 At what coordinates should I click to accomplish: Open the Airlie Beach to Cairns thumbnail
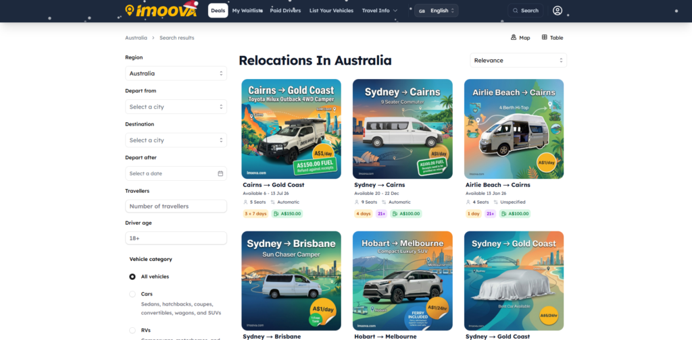pos(514,129)
